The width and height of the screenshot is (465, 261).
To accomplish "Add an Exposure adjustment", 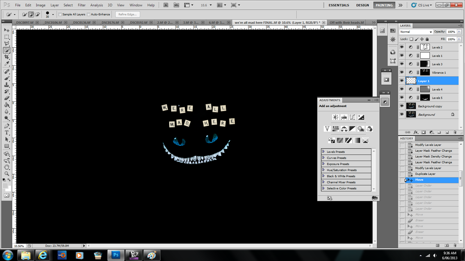I will [361, 117].
